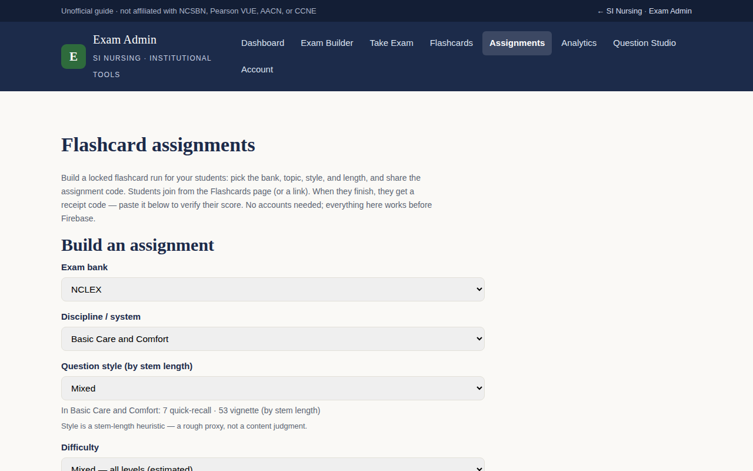Switch to the Flashcards page
Viewport: 753px width, 471px height.
click(451, 43)
